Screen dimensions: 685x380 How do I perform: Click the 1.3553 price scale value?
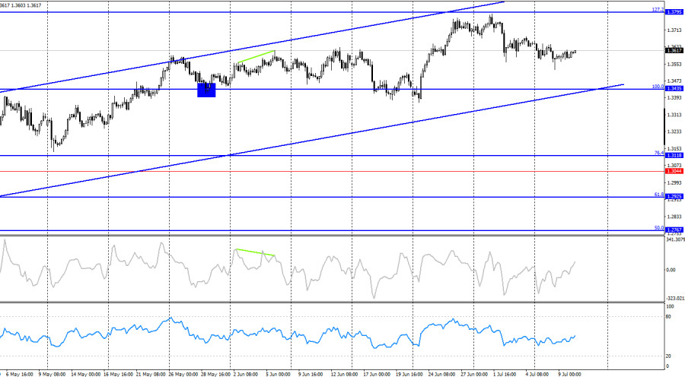pos(674,64)
